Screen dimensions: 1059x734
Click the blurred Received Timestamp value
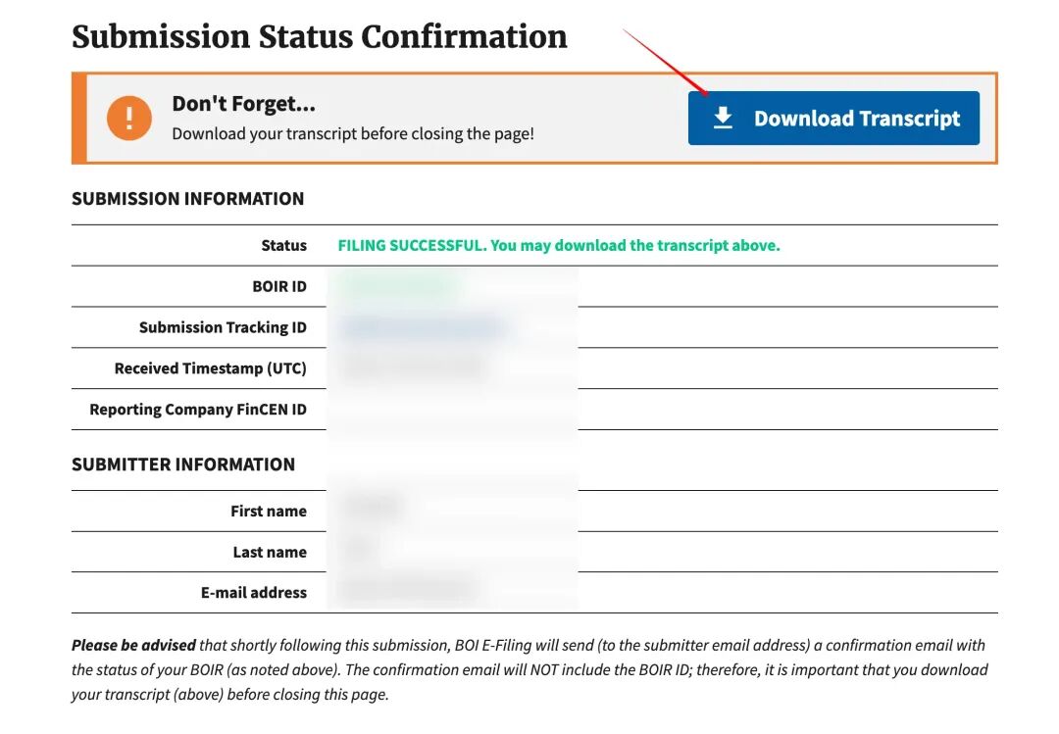(414, 368)
